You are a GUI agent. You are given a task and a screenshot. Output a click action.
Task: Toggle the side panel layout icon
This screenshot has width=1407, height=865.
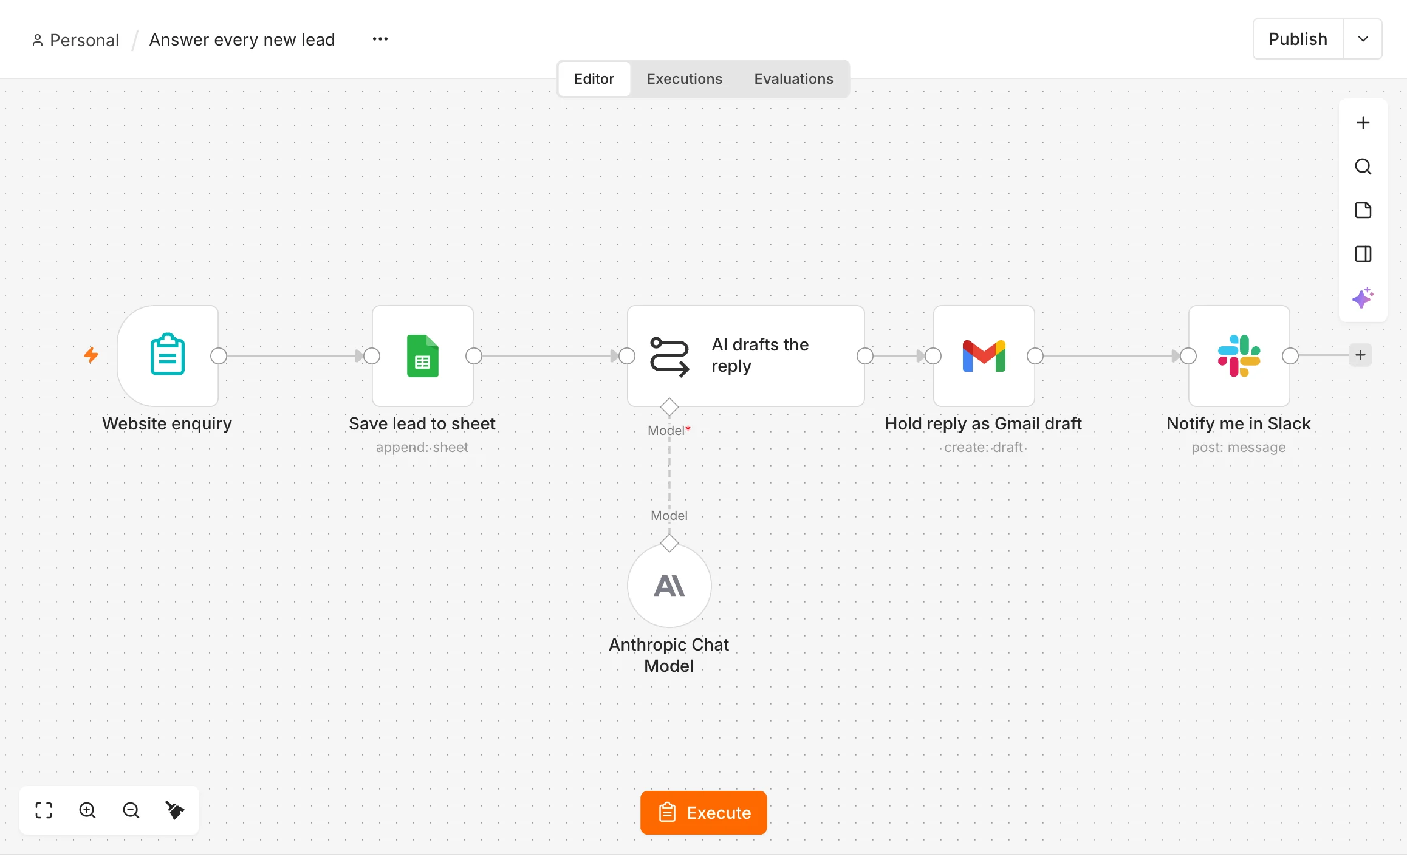1363,254
